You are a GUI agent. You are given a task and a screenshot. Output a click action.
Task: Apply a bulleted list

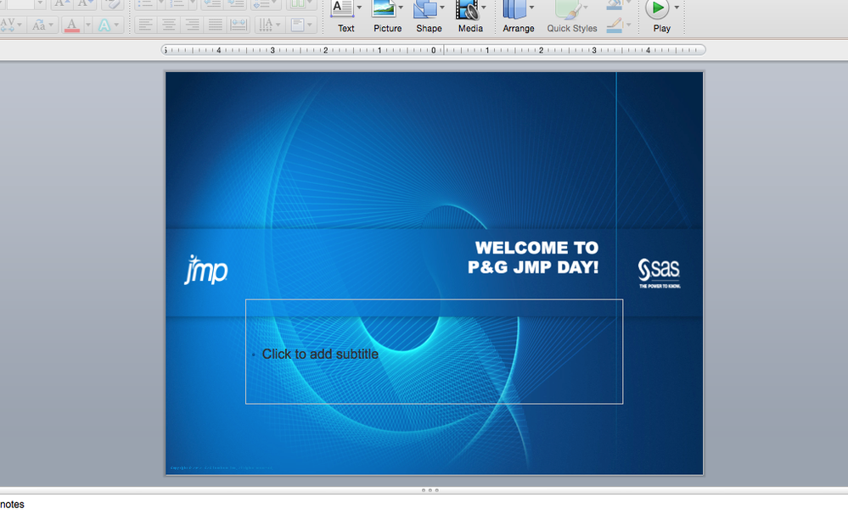[x=144, y=4]
